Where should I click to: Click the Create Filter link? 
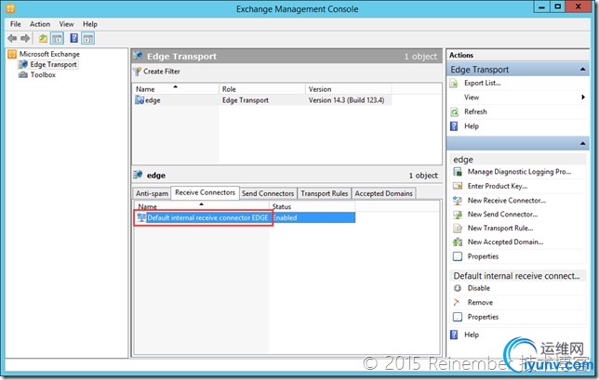[x=162, y=72]
